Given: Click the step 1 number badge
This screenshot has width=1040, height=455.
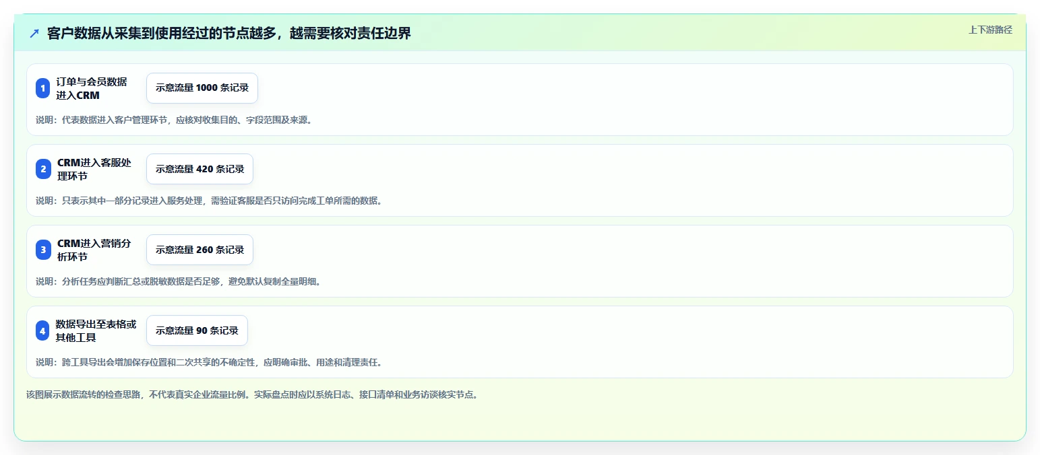Looking at the screenshot, I should click(43, 88).
